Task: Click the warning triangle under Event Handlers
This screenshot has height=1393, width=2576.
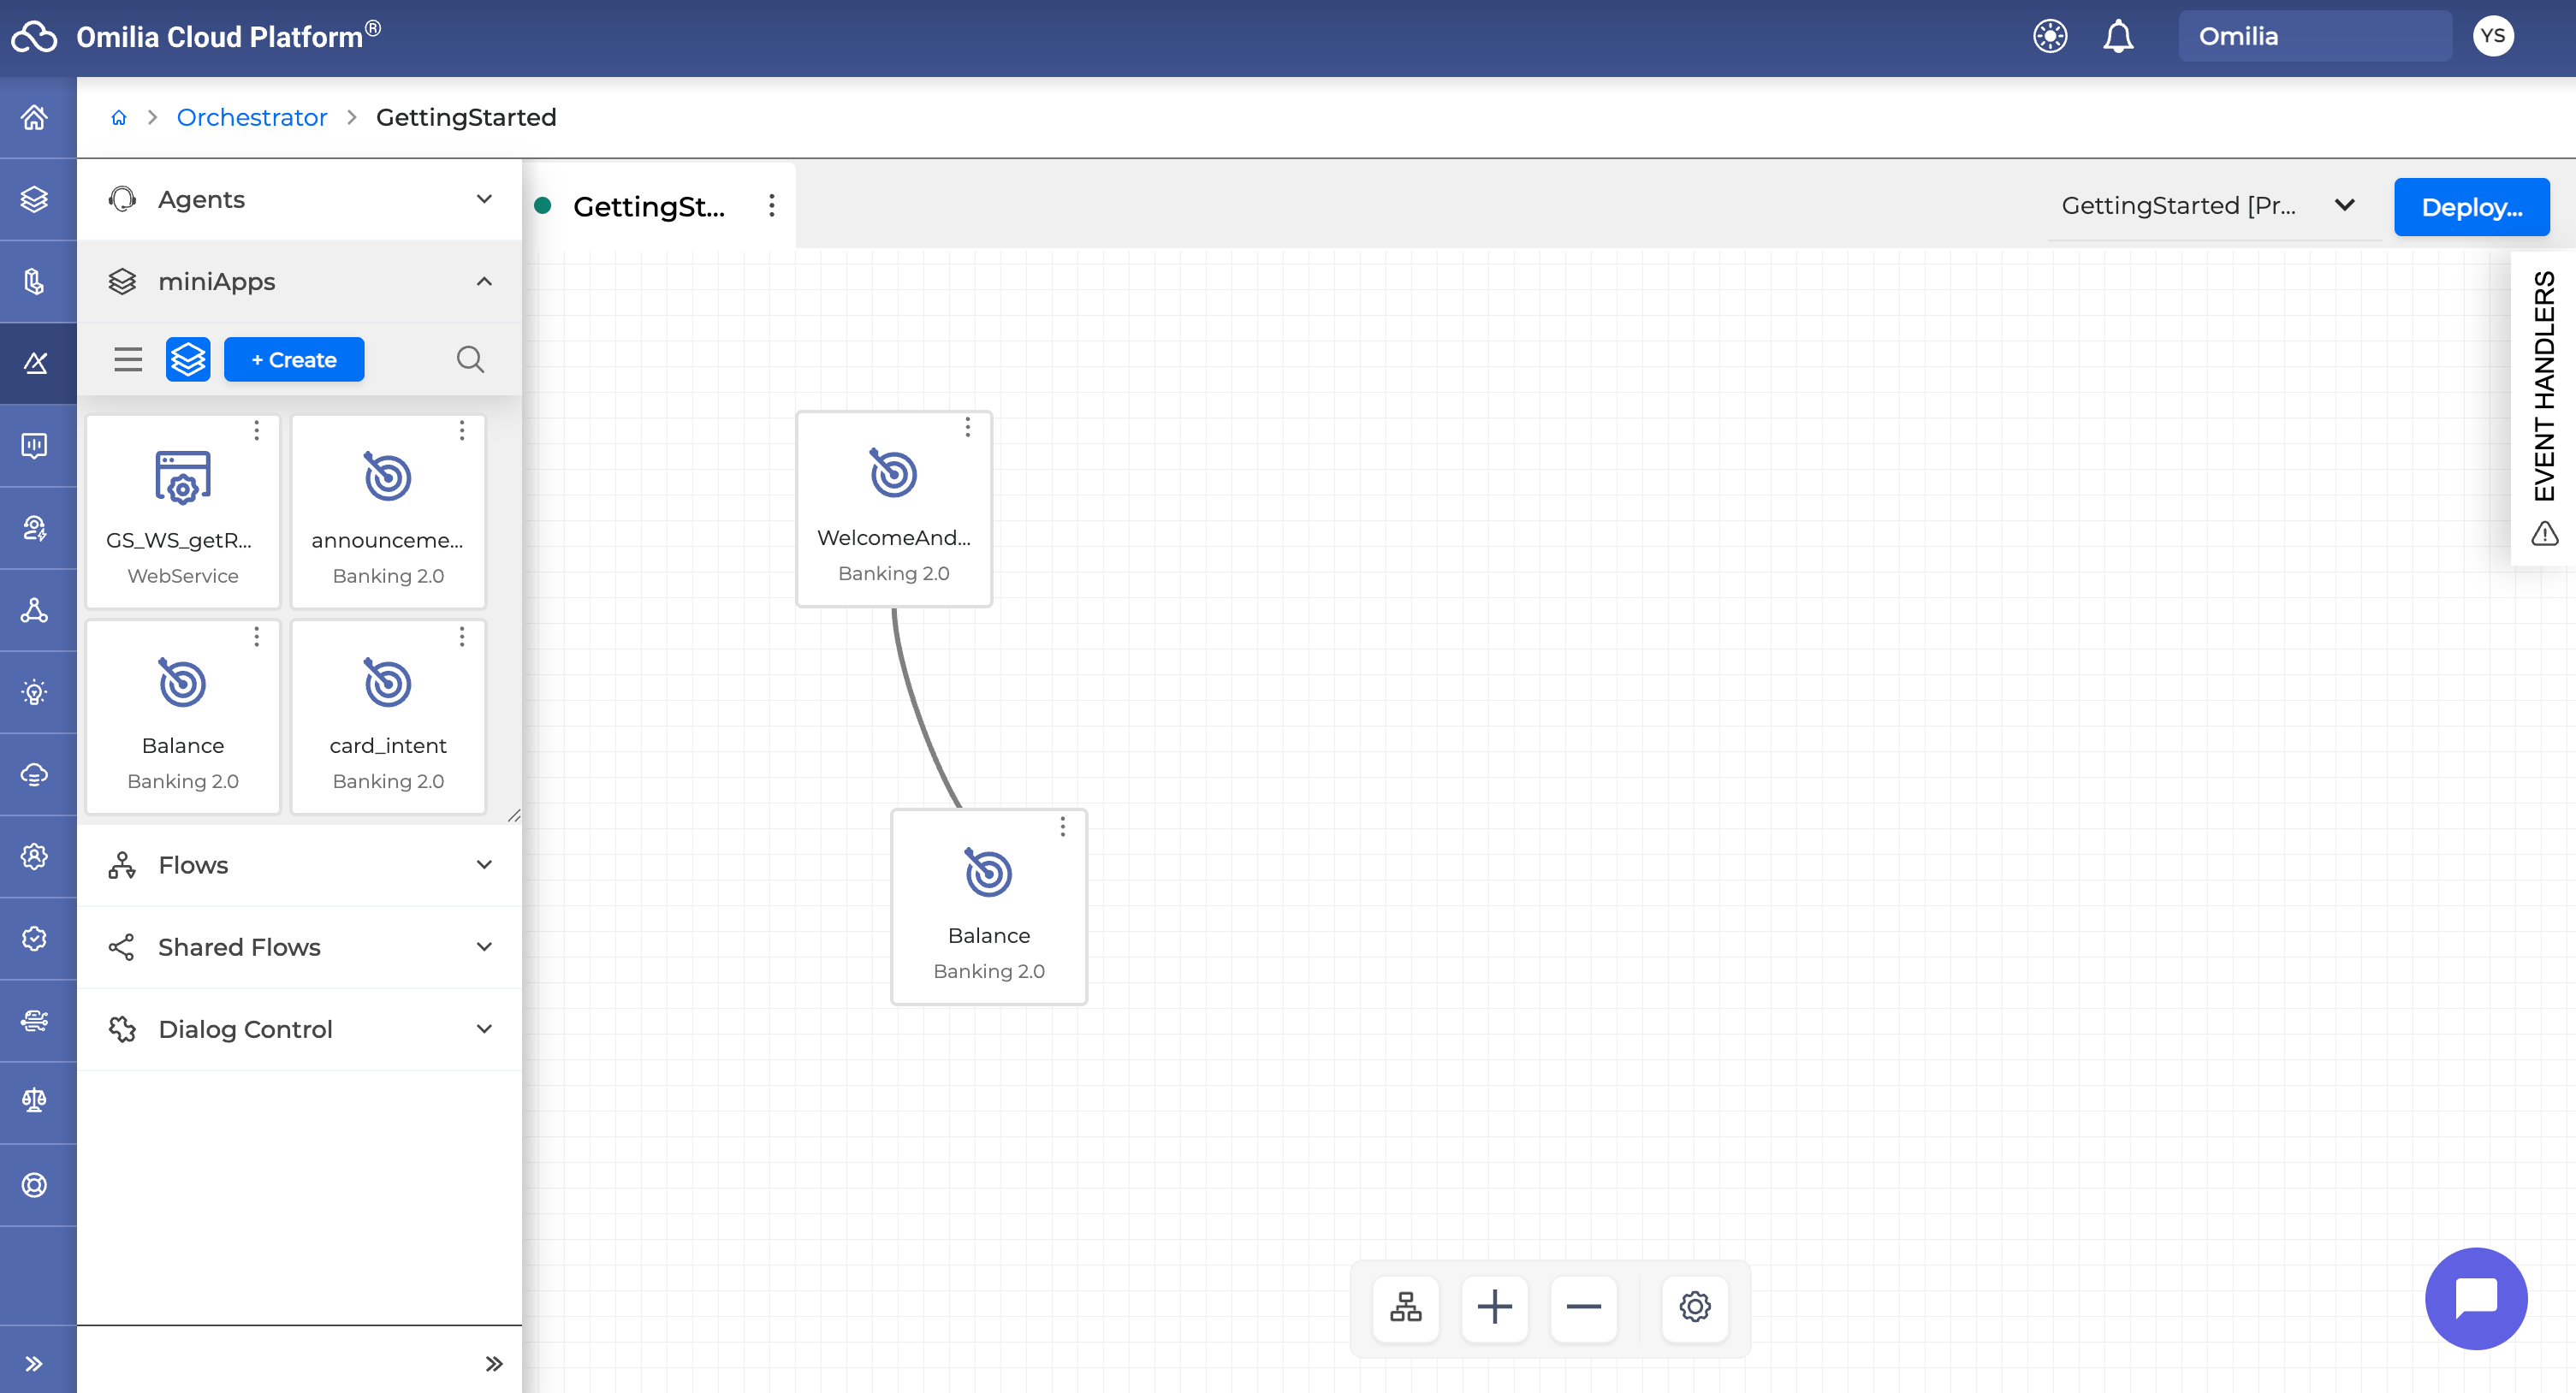Action: [x=2544, y=533]
